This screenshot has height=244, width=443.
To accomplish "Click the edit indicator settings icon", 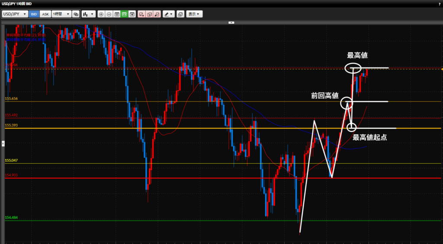I will (x=149, y=14).
